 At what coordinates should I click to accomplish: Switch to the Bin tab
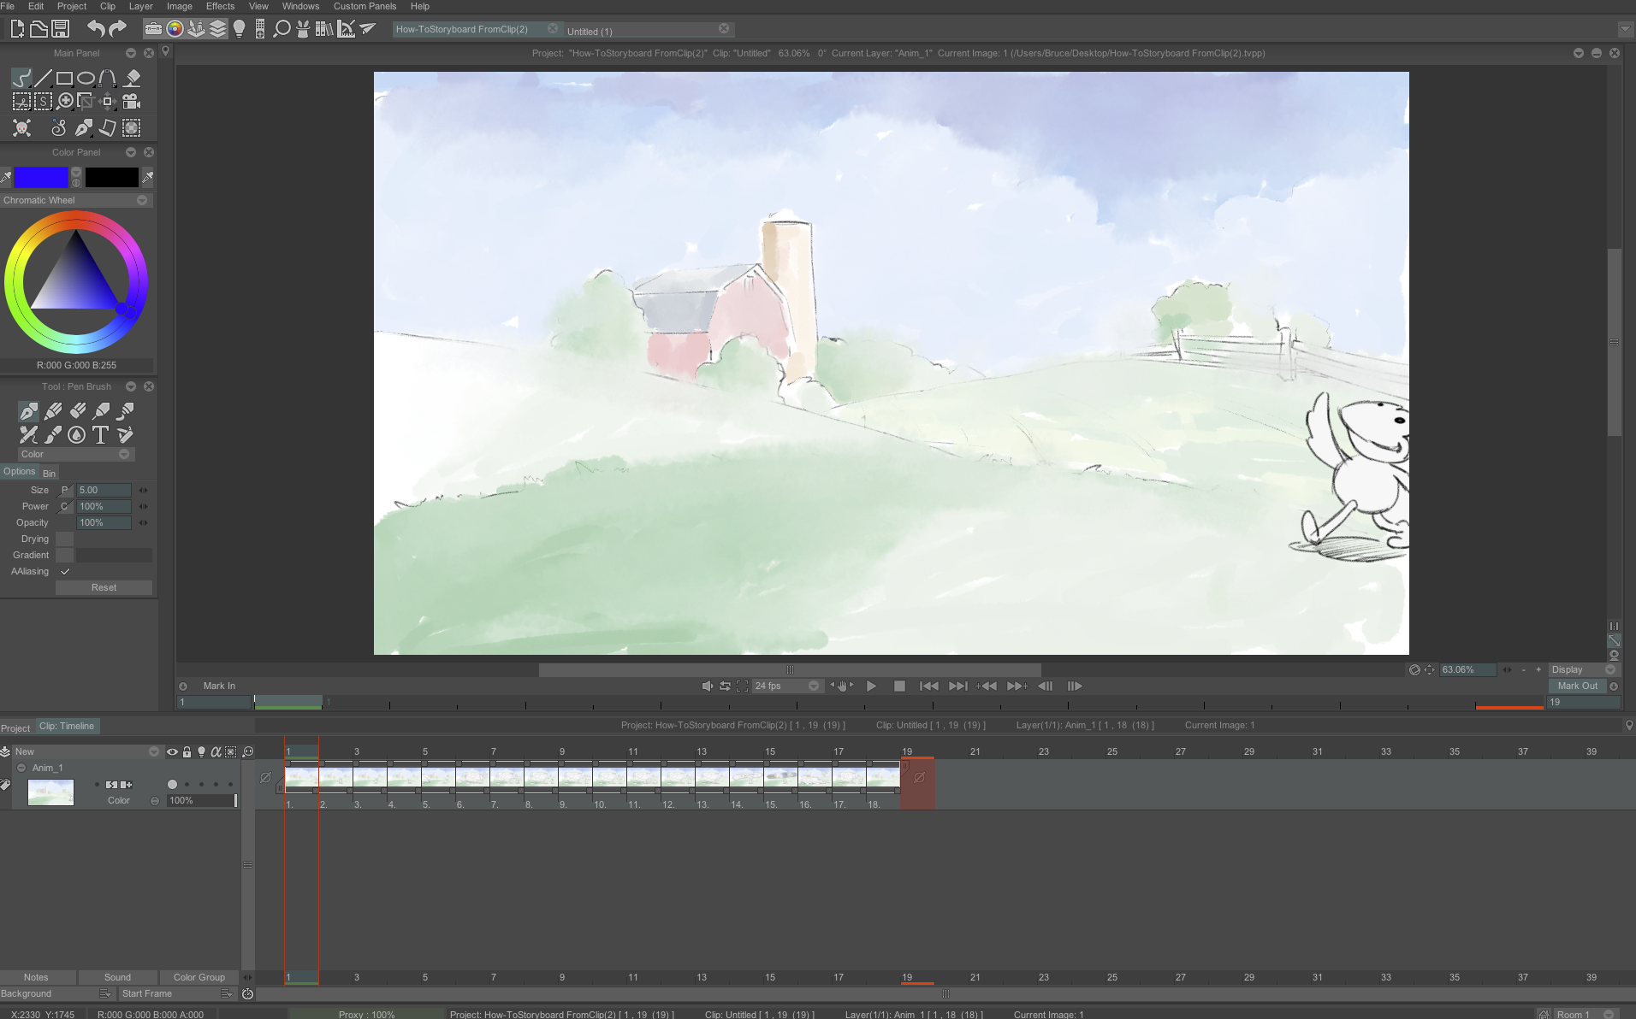point(49,474)
